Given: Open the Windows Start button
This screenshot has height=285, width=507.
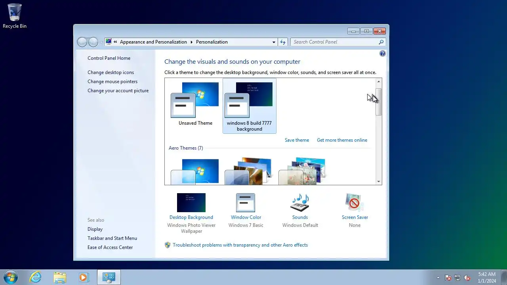Looking at the screenshot, I should coord(10,277).
